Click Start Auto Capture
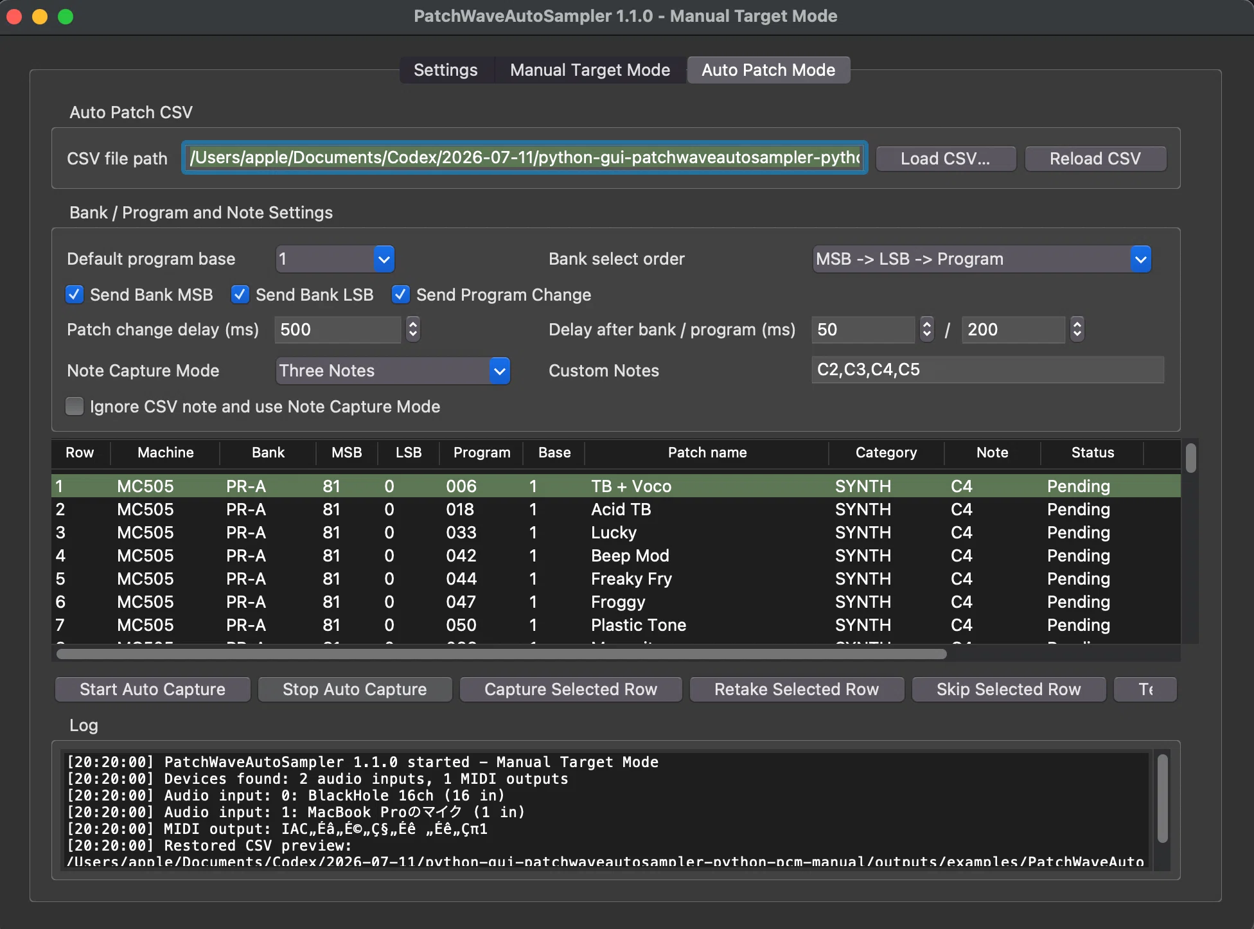The width and height of the screenshot is (1254, 929). (x=152, y=689)
